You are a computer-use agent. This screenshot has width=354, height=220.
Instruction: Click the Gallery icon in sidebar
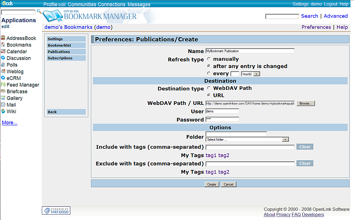(3, 98)
